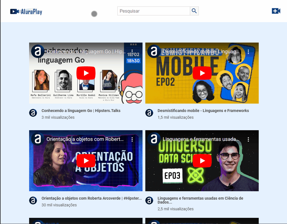Click the EP03 badge in Data Science thumbnail

tap(172, 176)
